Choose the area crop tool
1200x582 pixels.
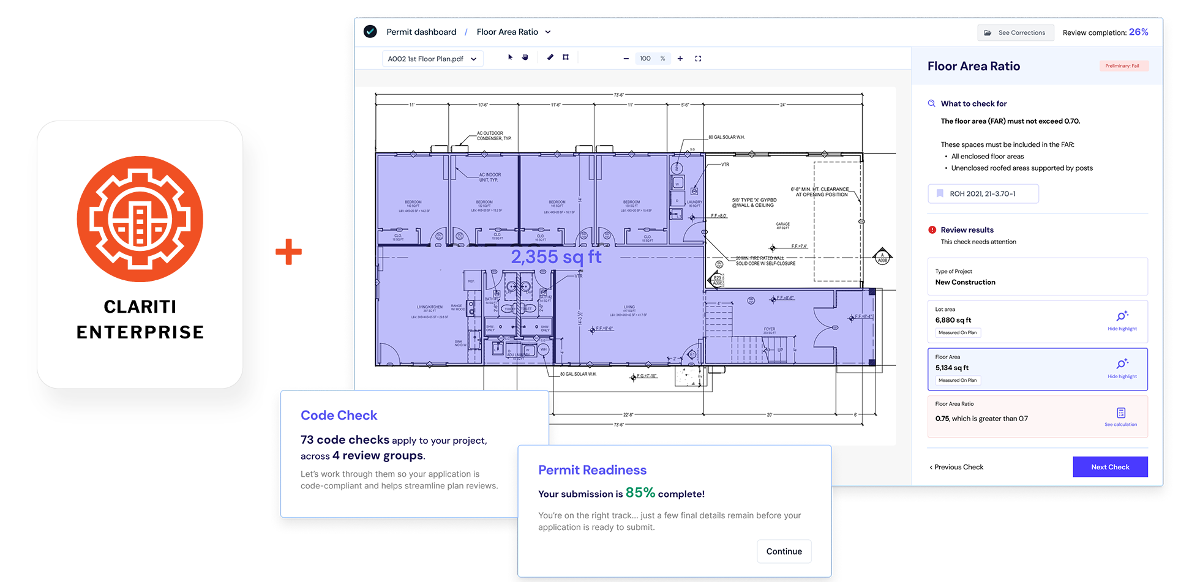[566, 58]
